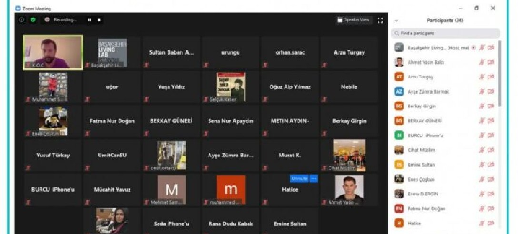Click the camera icon next to Fatma Nur Doğan
518x234 pixels.
pyautogui.click(x=491, y=208)
